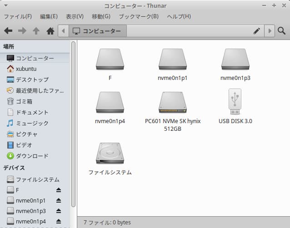Click the sidebar vertical scrollbar

[73, 124]
